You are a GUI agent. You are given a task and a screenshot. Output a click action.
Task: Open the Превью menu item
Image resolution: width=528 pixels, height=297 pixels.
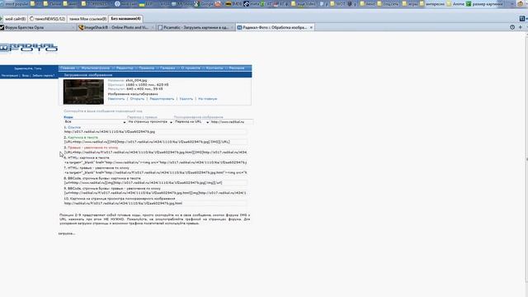147,68
